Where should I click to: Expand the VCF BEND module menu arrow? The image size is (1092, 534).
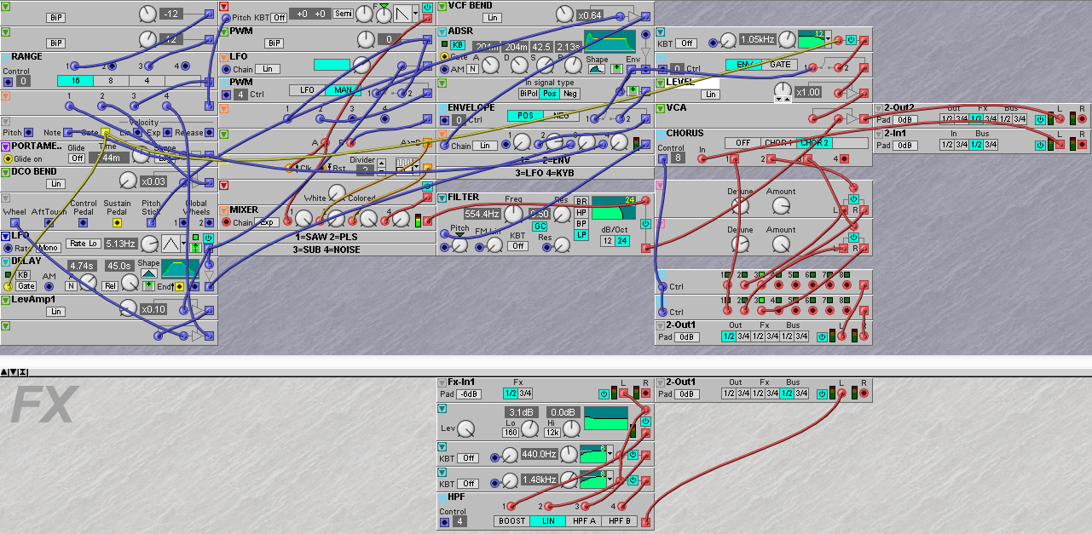(x=442, y=6)
